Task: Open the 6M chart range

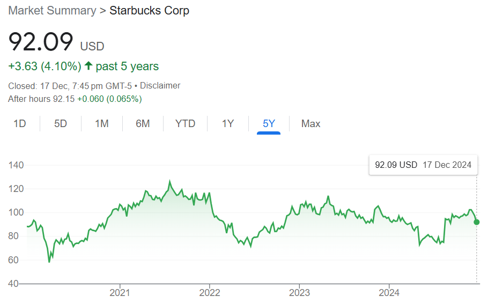Action: pos(143,124)
